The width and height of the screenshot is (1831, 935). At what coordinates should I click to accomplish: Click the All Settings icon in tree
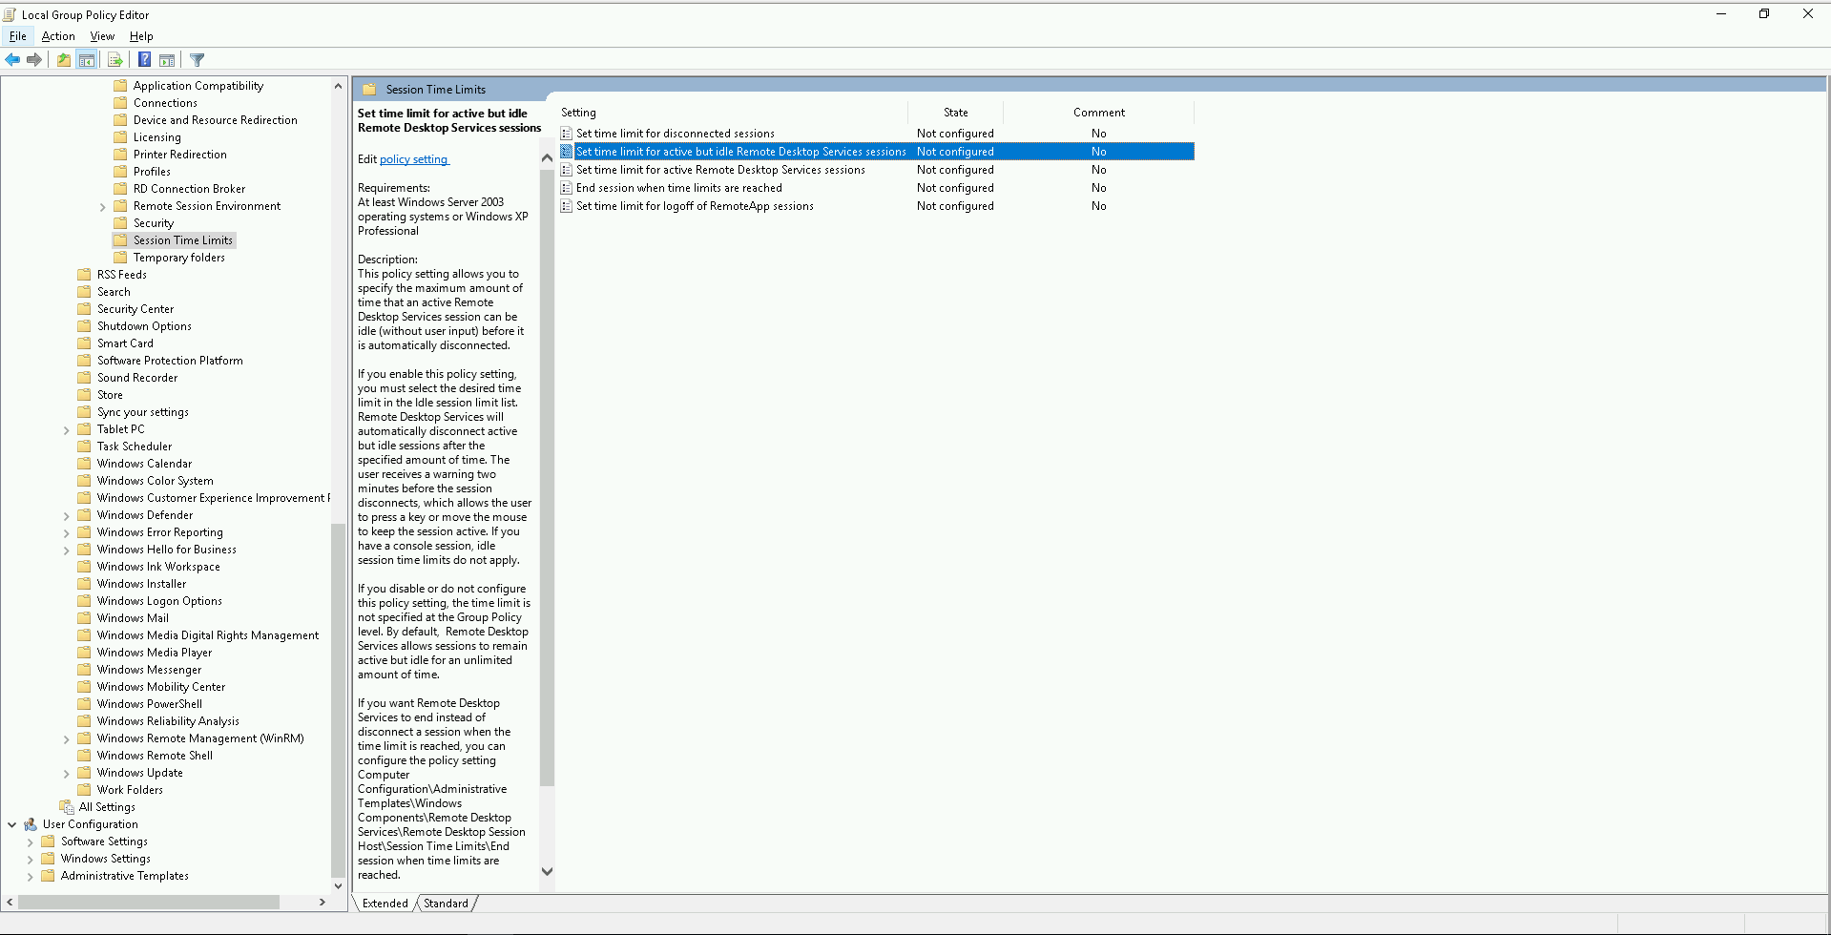coord(67,807)
